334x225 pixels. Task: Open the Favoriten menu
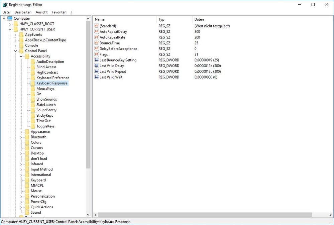pyautogui.click(x=59, y=12)
